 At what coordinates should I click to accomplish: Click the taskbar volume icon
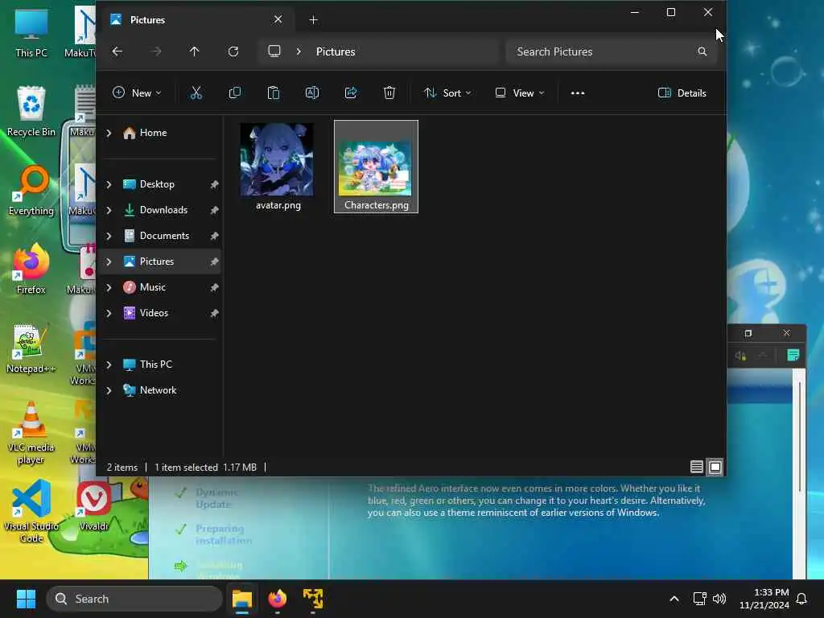(719, 599)
